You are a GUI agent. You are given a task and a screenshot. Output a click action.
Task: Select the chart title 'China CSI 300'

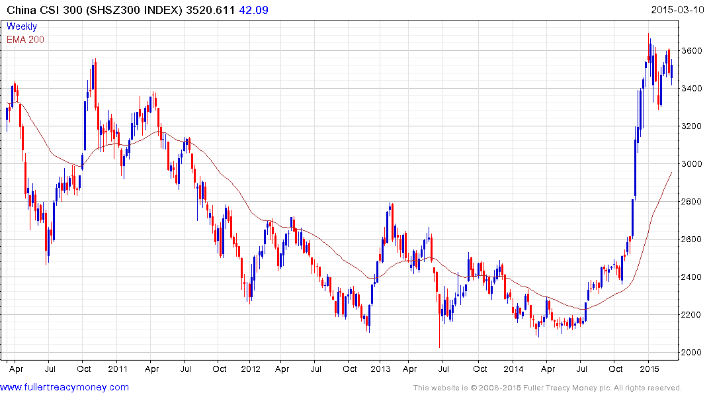pyautogui.click(x=44, y=10)
